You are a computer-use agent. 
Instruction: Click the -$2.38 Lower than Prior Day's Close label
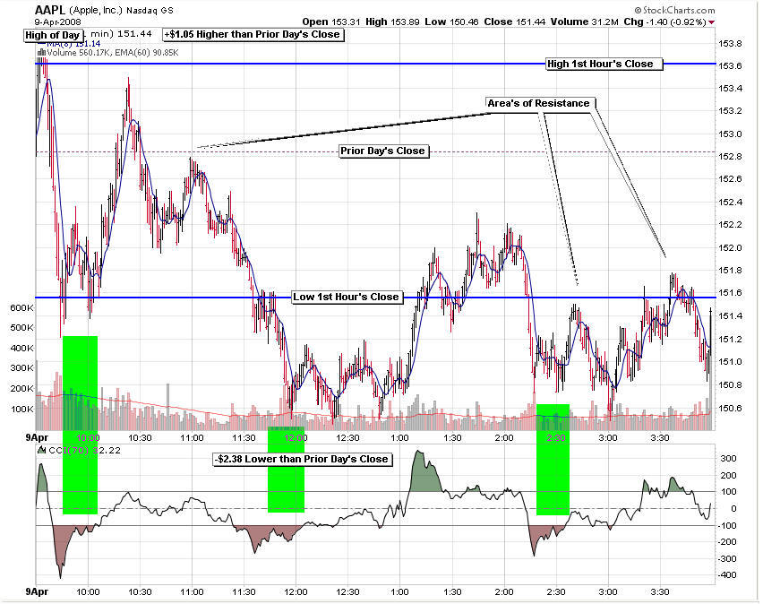pyautogui.click(x=302, y=460)
